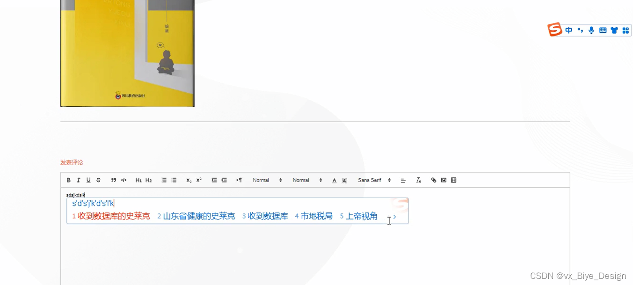This screenshot has width=633, height=285.
Task: Toggle Chinese/English mode on Sogou bar
Action: (569, 30)
